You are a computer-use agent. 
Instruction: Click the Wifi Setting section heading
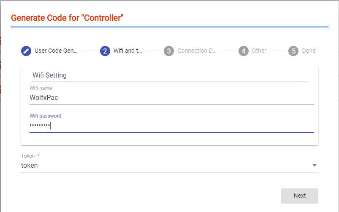(49, 75)
